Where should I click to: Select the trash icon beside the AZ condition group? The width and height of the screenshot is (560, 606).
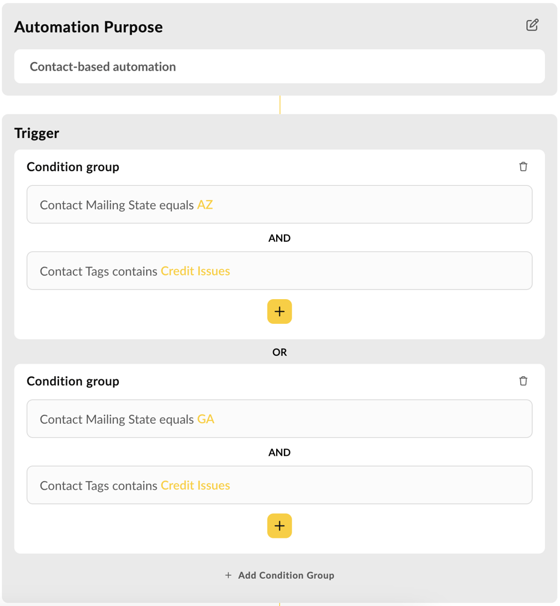tap(523, 166)
